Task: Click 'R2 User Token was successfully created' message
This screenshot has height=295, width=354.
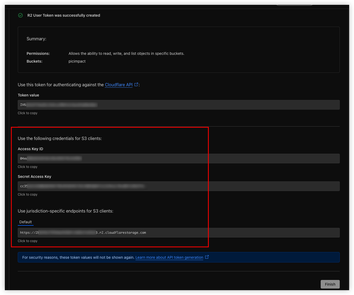Action: (64, 15)
